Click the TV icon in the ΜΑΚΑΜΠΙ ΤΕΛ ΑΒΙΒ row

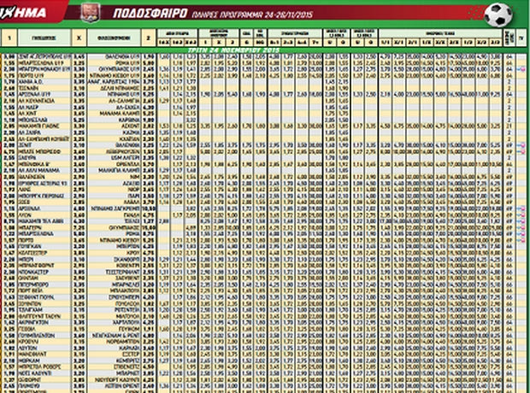pyautogui.click(x=521, y=221)
